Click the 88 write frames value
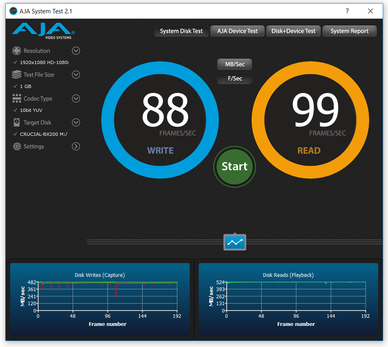This screenshot has height=347, width=388. click(x=165, y=109)
